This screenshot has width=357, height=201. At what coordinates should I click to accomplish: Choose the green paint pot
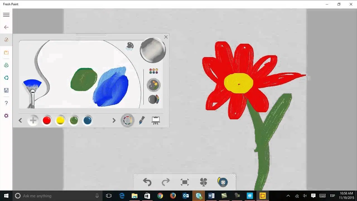pyautogui.click(x=74, y=120)
